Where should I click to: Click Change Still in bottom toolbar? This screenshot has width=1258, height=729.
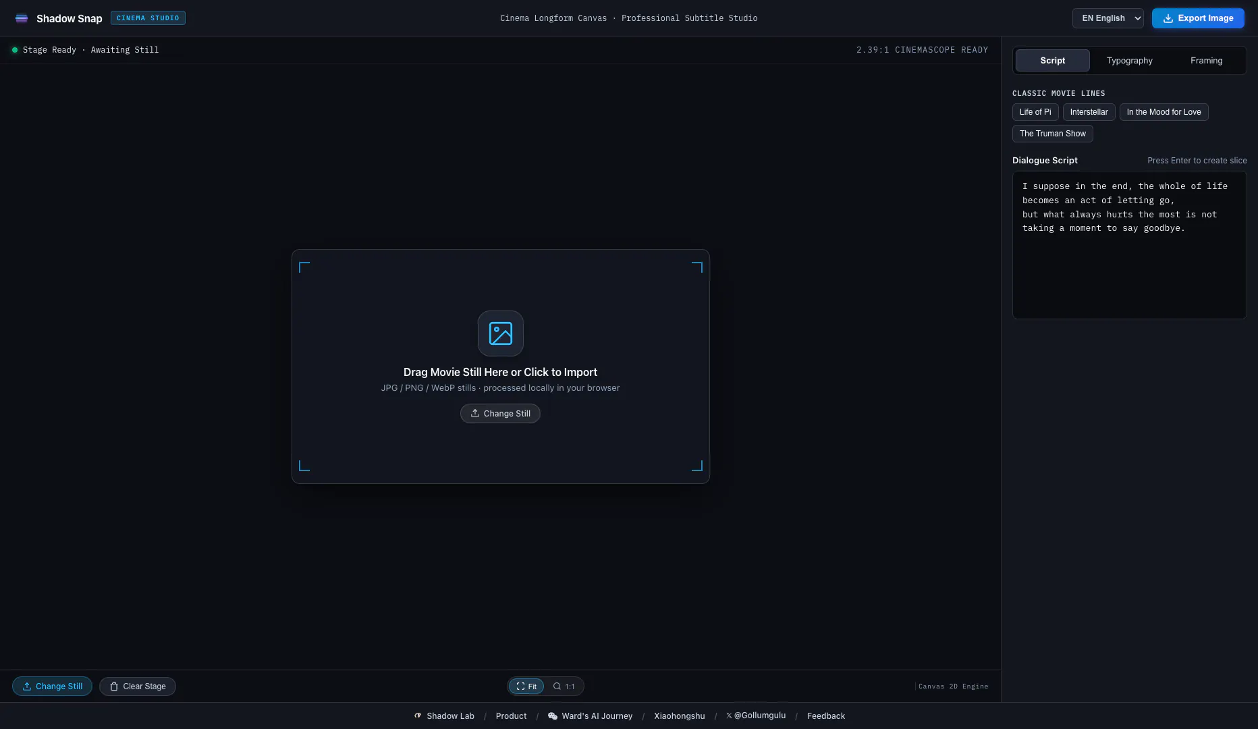(52, 686)
